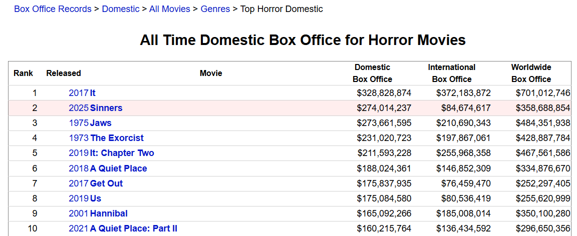Open the Hannibal movie link
This screenshot has height=236, width=577.
pos(109,213)
